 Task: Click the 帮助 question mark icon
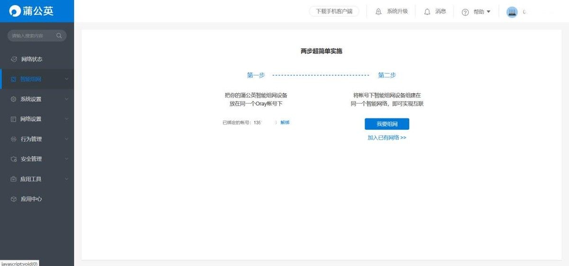(465, 12)
